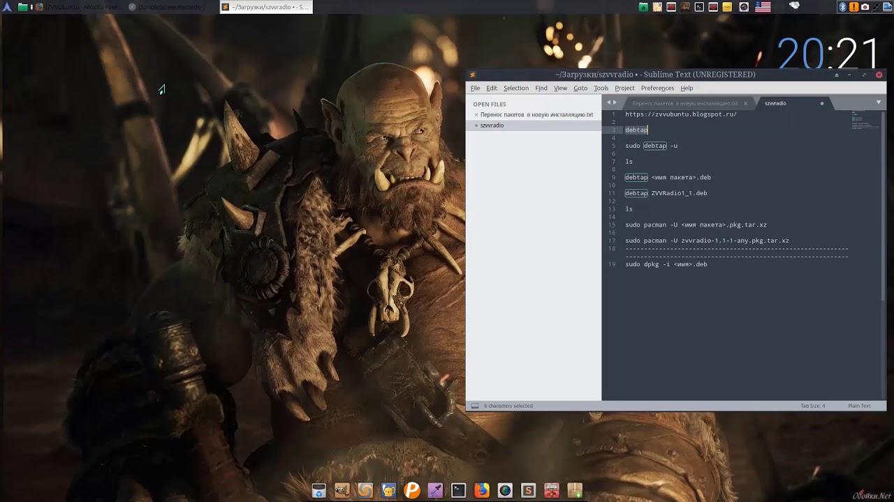The image size is (894, 502).
Task: Switch the US flag keyboard layout indicator
Action: pyautogui.click(x=763, y=7)
